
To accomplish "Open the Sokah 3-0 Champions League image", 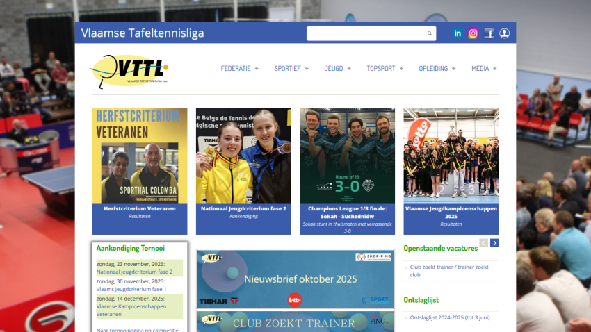I will [x=347, y=156].
